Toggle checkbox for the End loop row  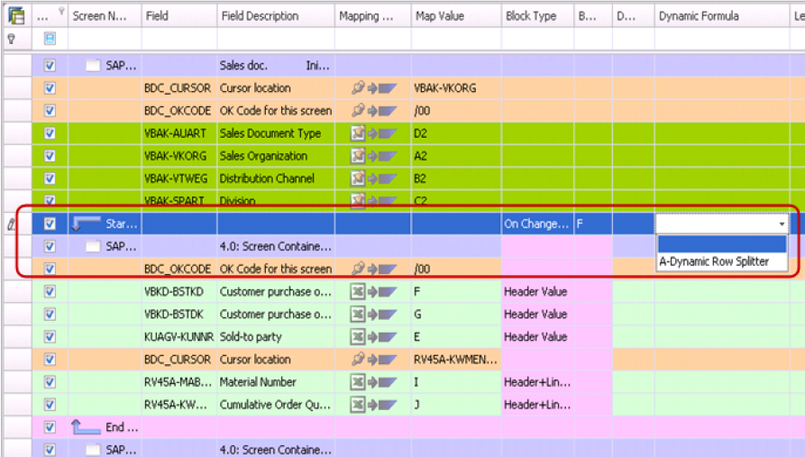pos(50,427)
